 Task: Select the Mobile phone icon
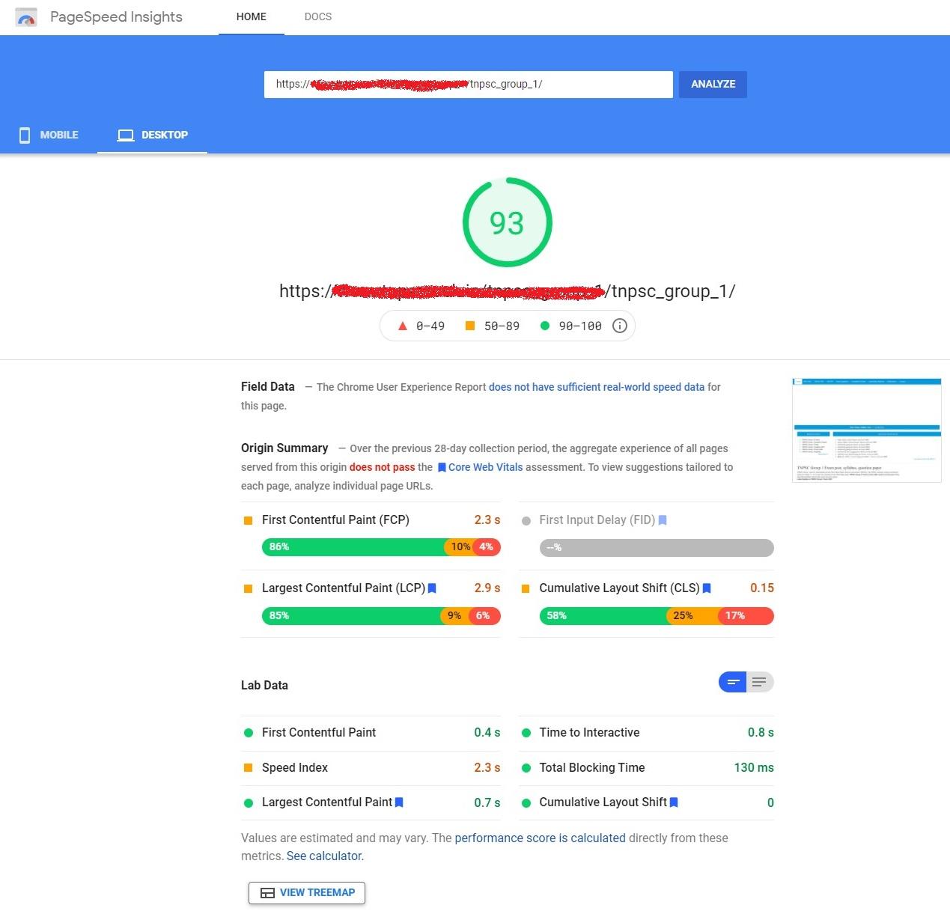click(23, 135)
